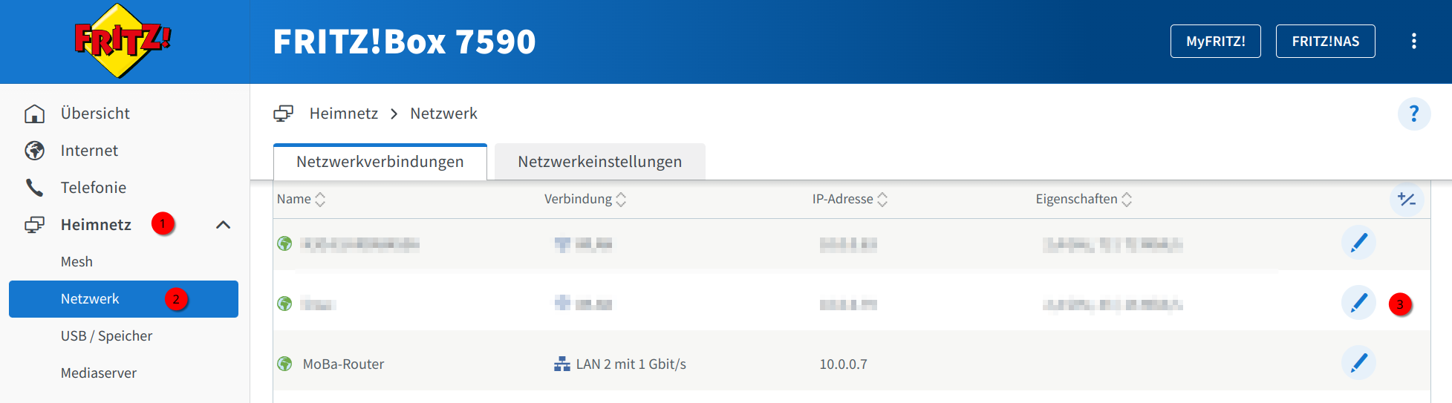Open the help question mark icon

pyautogui.click(x=1413, y=114)
